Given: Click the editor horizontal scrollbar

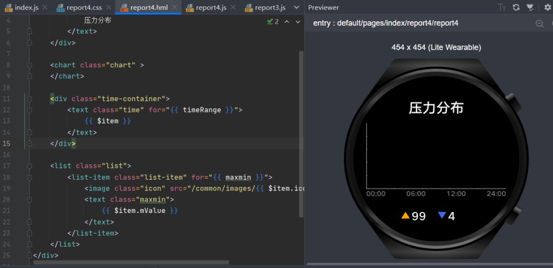Looking at the screenshot, I should 131,262.
